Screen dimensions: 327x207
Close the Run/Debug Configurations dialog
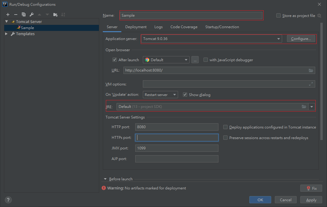click(x=319, y=4)
